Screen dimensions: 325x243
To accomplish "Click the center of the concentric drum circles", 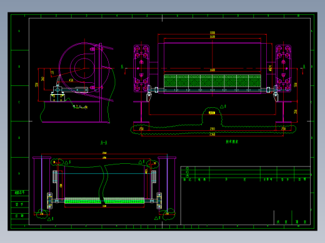I will (x=84, y=68).
